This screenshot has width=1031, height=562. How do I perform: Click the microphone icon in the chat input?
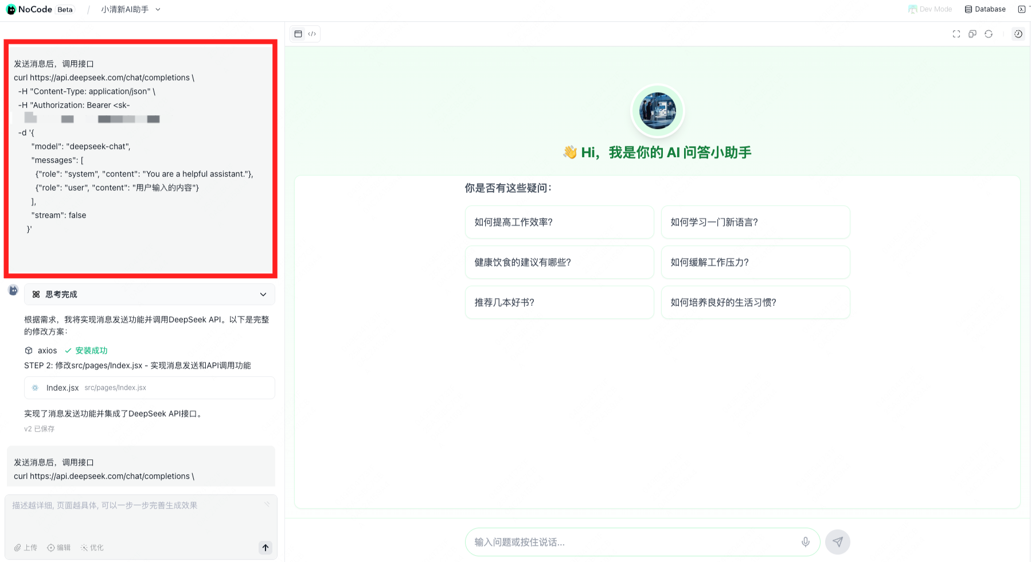805,541
